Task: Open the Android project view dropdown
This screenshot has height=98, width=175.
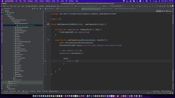Action: tap(7, 8)
